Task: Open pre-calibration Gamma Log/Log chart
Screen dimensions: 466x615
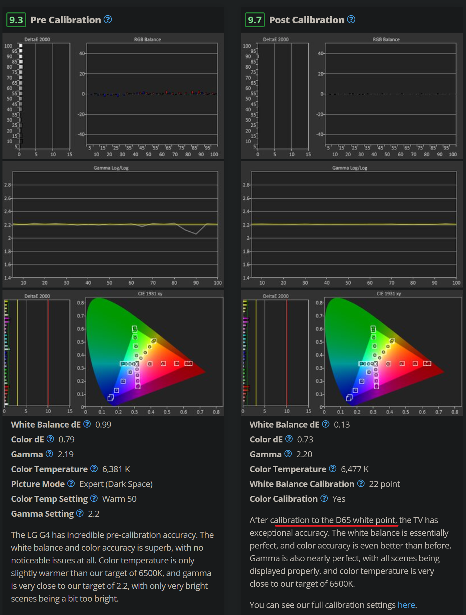Action: pos(113,224)
